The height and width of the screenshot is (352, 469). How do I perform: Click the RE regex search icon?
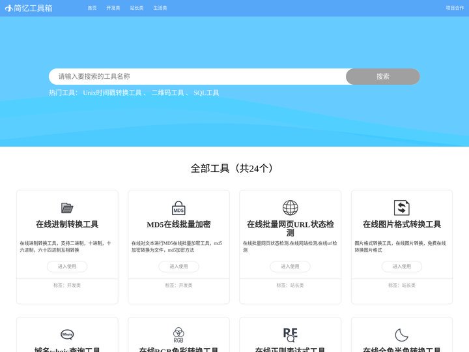click(290, 335)
